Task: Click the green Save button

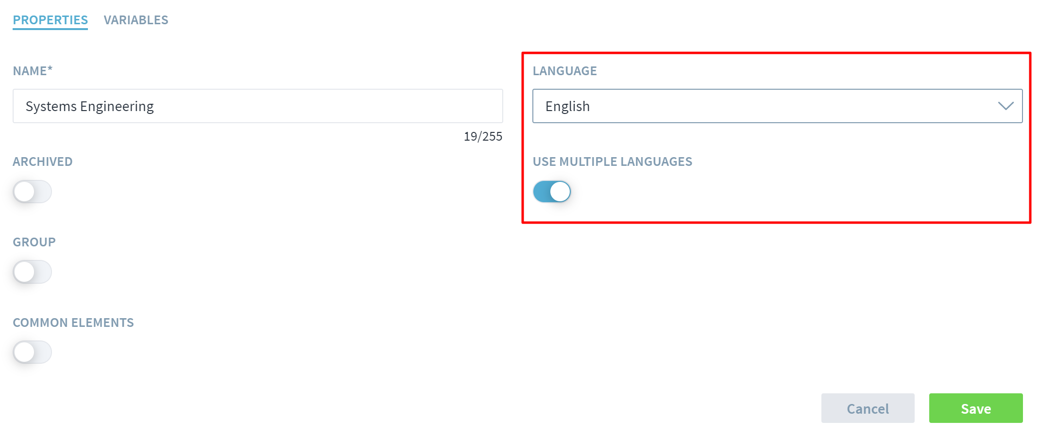Action: click(x=975, y=408)
